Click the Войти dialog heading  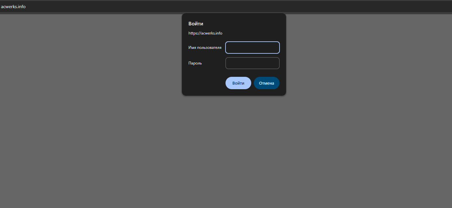pos(196,24)
